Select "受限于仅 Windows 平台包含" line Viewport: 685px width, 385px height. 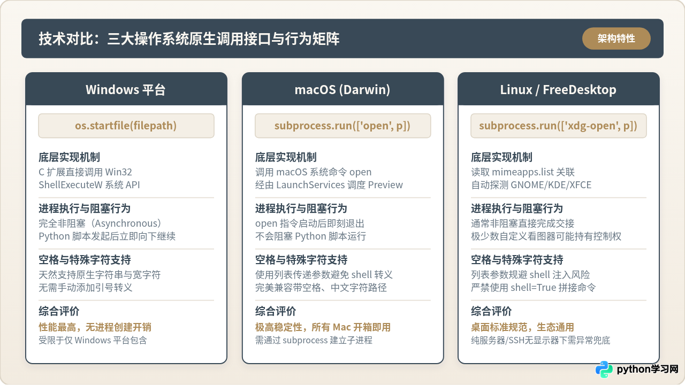(93, 340)
